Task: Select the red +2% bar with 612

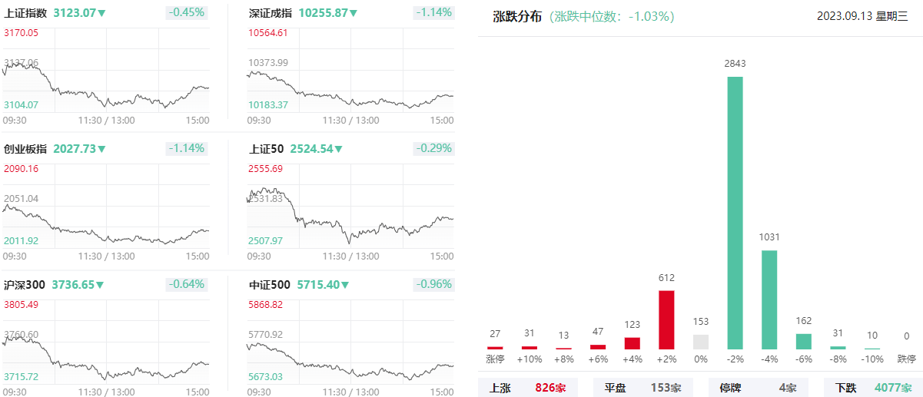Action: tap(666, 319)
